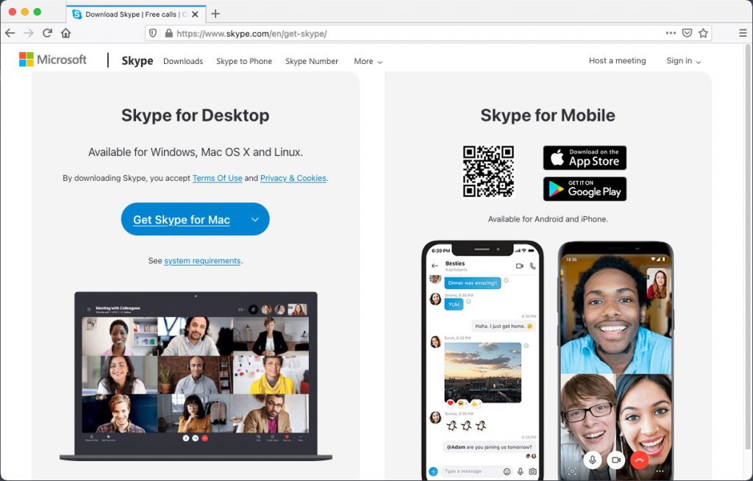Expand the More navigation dropdown
Image resolution: width=753 pixels, height=481 pixels.
[x=367, y=62]
